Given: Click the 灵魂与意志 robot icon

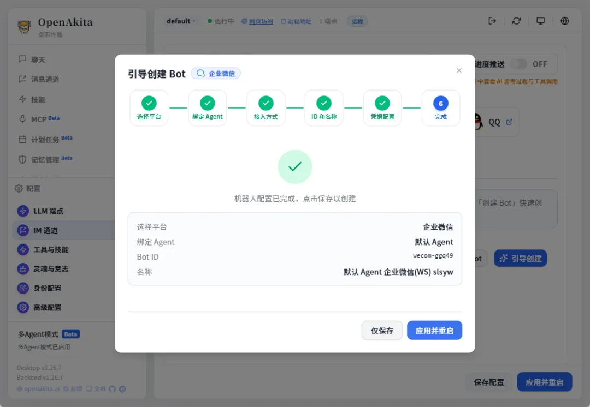Looking at the screenshot, I should [23, 269].
